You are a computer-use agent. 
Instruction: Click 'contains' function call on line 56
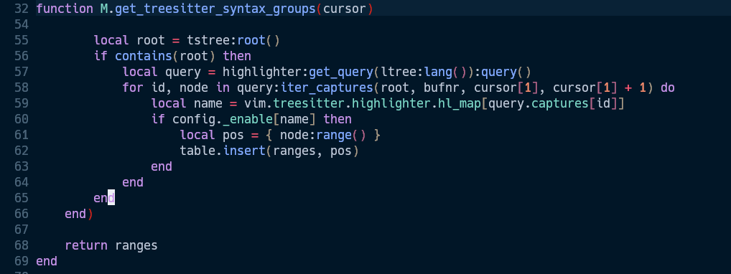(x=144, y=57)
